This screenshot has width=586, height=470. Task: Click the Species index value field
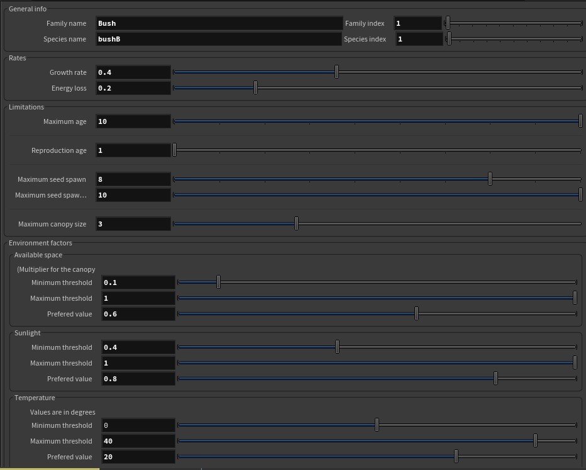[x=419, y=39]
